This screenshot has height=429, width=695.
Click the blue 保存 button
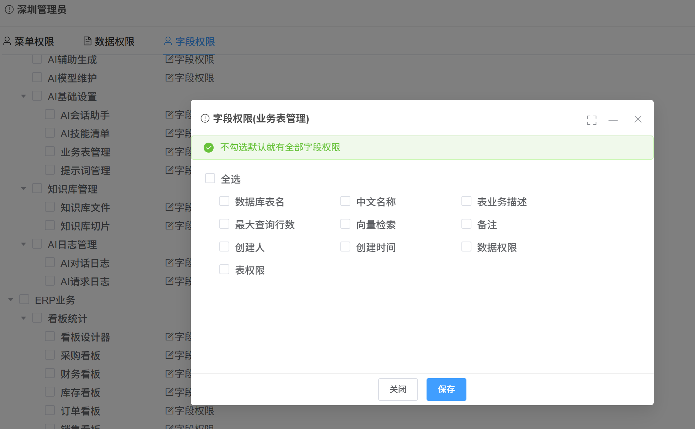(x=446, y=390)
